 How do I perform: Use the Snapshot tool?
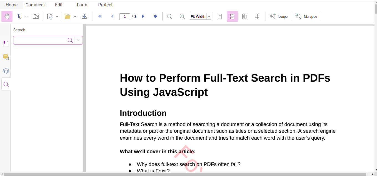[x=36, y=16]
